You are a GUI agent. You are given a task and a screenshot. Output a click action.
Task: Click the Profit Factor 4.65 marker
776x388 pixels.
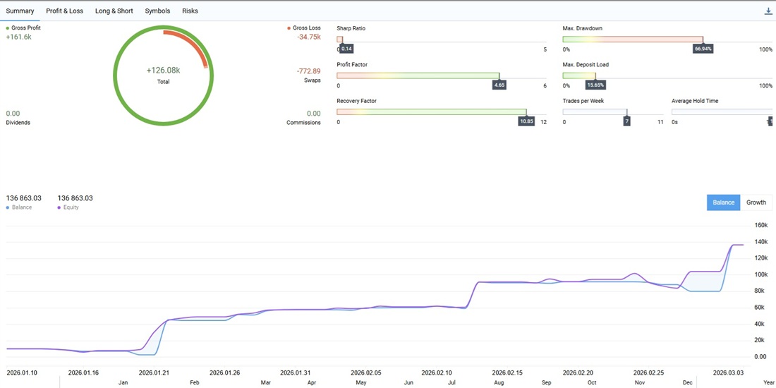click(x=499, y=85)
